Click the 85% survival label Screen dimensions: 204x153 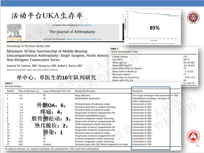click(154, 28)
